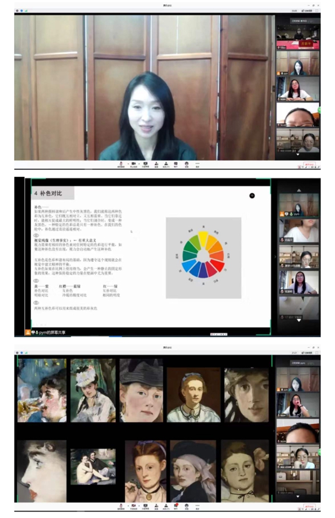Viewport: 335px width, 518px height.
Task: Mute microphone in the top meeting toolbar
Action: click(121, 164)
